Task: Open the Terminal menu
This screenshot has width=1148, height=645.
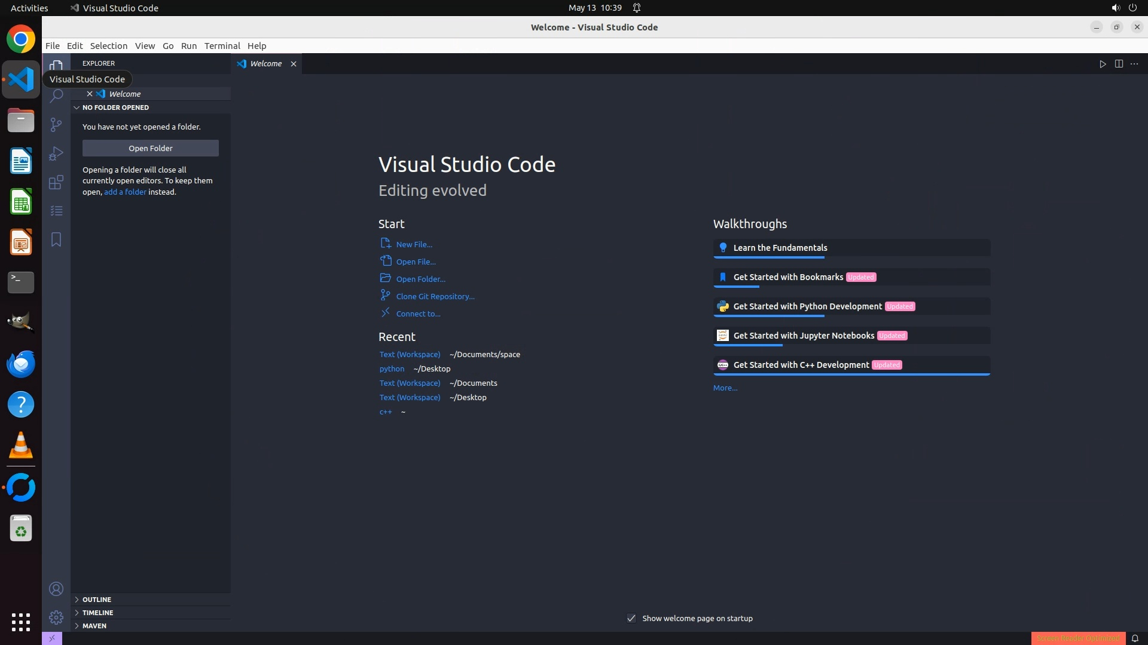Action: tap(222, 46)
